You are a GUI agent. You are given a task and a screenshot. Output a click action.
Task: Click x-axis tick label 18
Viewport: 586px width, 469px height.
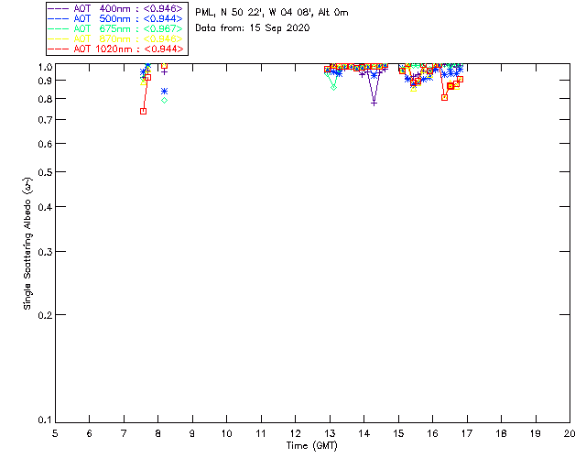[x=501, y=433]
